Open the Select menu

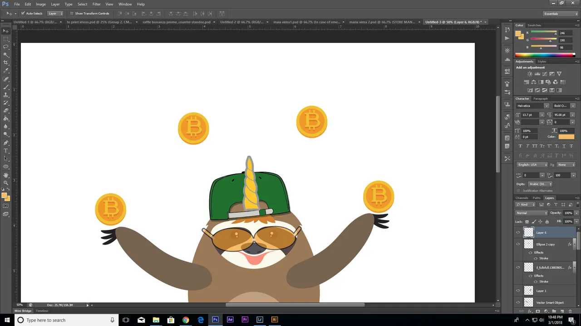click(82, 4)
